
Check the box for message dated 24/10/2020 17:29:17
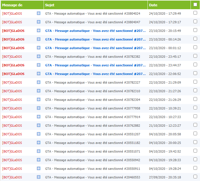[x=195, y=22]
